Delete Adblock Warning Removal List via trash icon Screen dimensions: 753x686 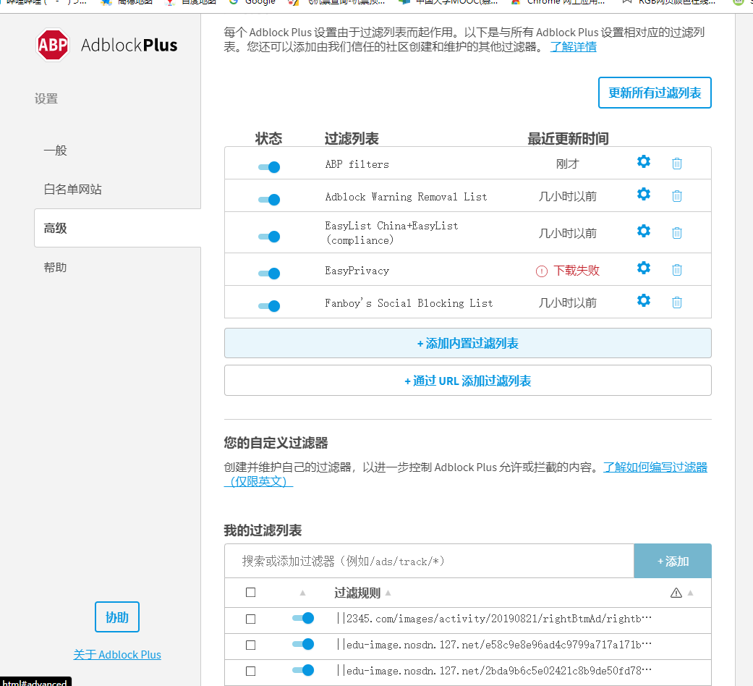[676, 196]
